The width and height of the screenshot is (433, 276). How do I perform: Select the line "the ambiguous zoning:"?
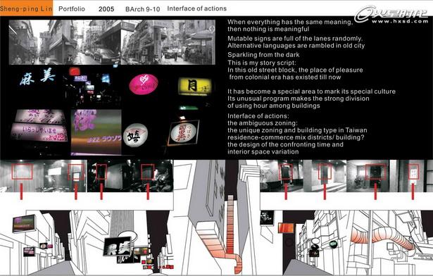[x=263, y=123]
